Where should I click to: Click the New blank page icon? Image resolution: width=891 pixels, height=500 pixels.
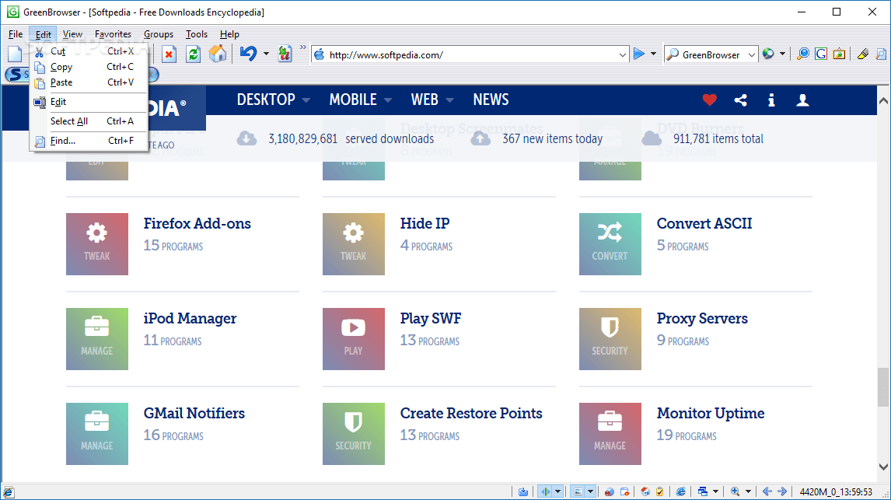tap(15, 54)
